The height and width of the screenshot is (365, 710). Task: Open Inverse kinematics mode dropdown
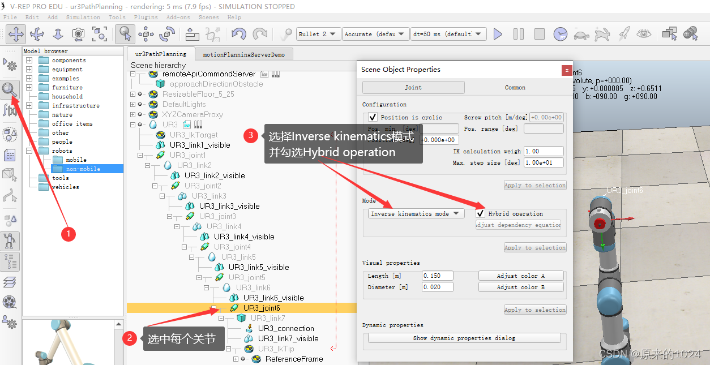click(x=416, y=213)
